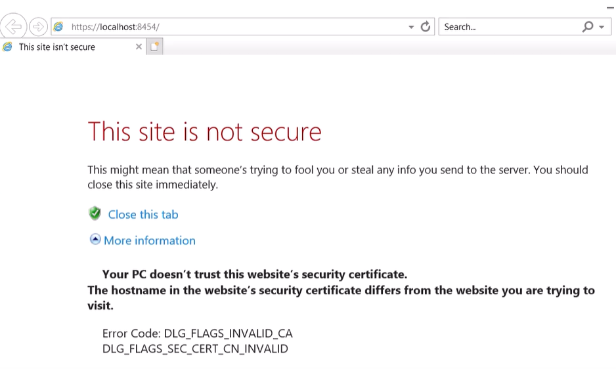Close the "This site isn't secure" tab via X
Viewport: 616px width, 369px height.
139,47
